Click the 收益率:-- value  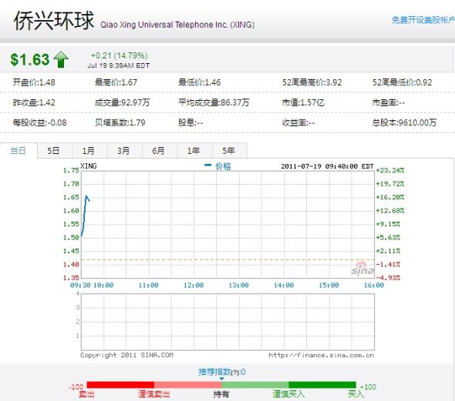pos(298,122)
